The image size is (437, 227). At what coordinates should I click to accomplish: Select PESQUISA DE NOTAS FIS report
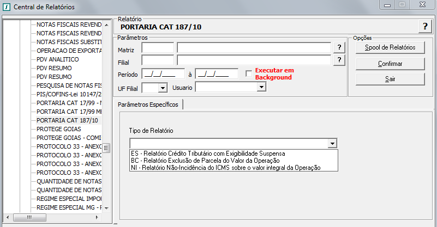coord(69,85)
